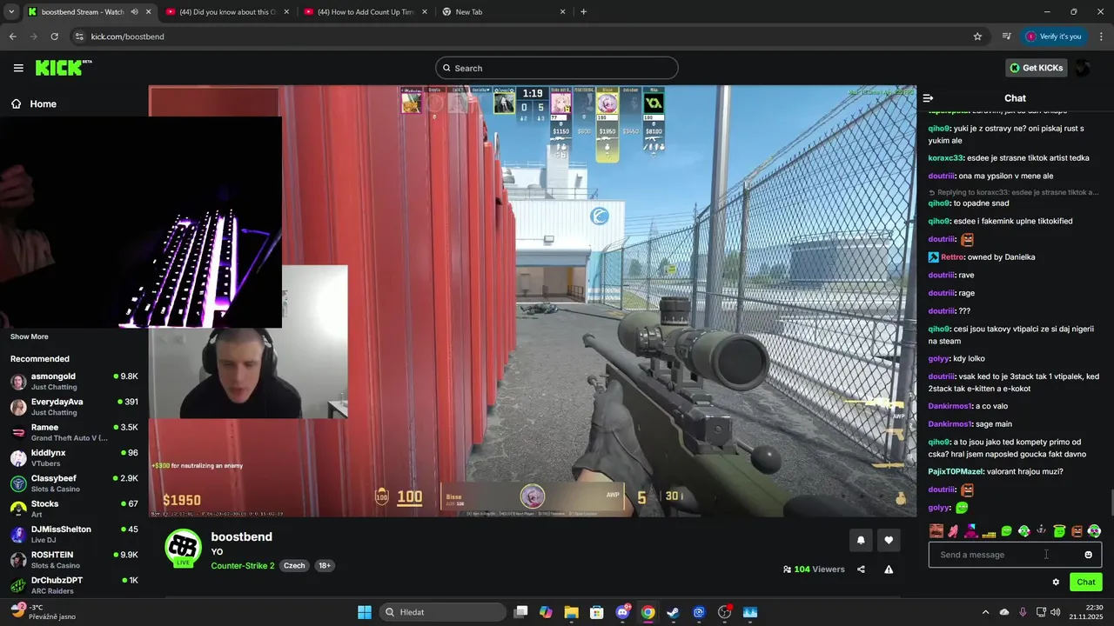Select the Czech language tag
The height and width of the screenshot is (626, 1114).
(x=294, y=565)
